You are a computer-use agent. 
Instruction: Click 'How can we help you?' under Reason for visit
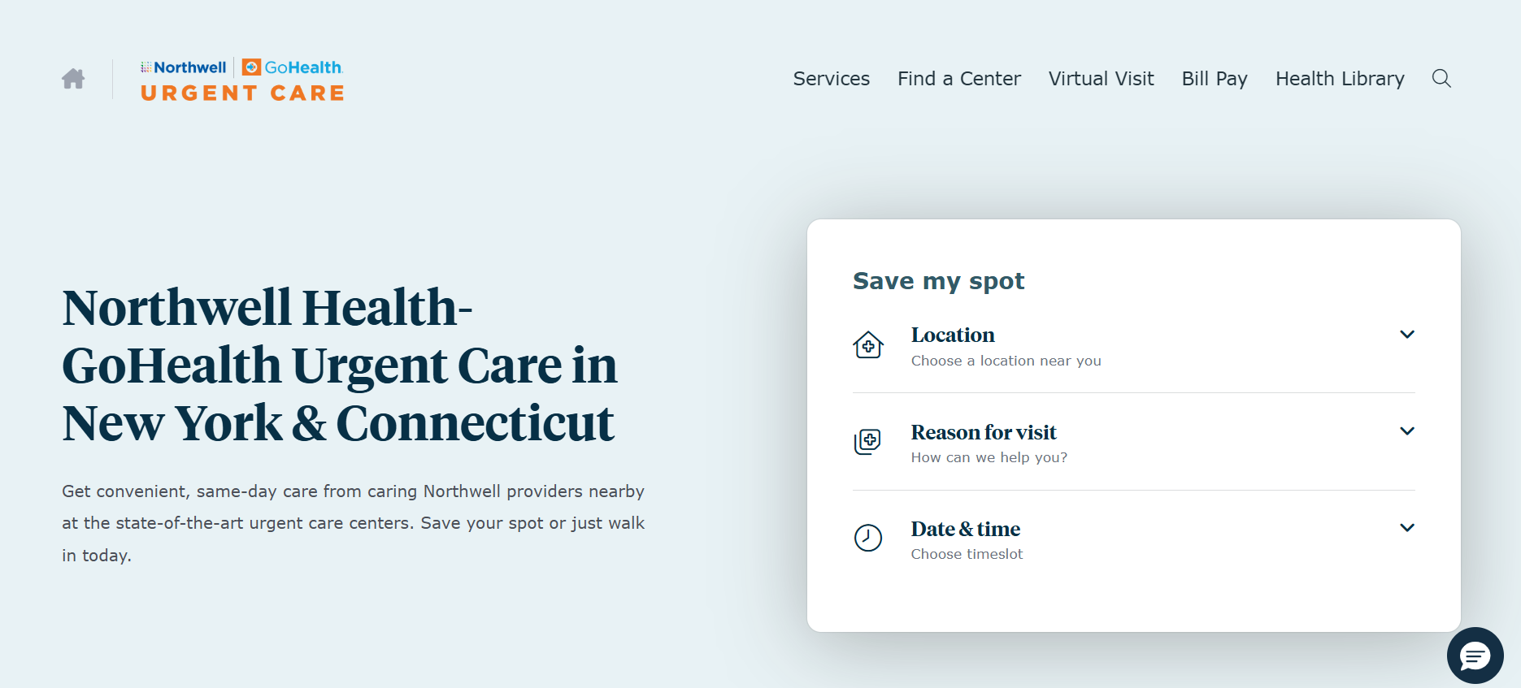pyautogui.click(x=989, y=457)
